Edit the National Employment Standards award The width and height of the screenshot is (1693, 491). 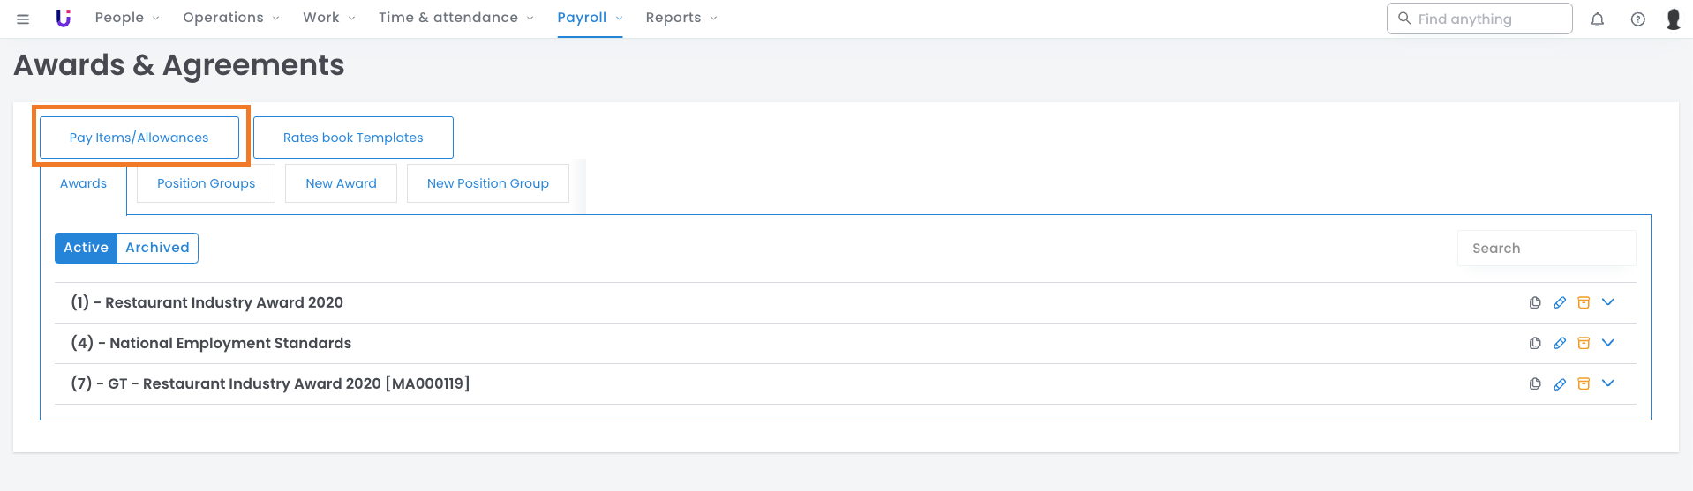coord(1560,343)
